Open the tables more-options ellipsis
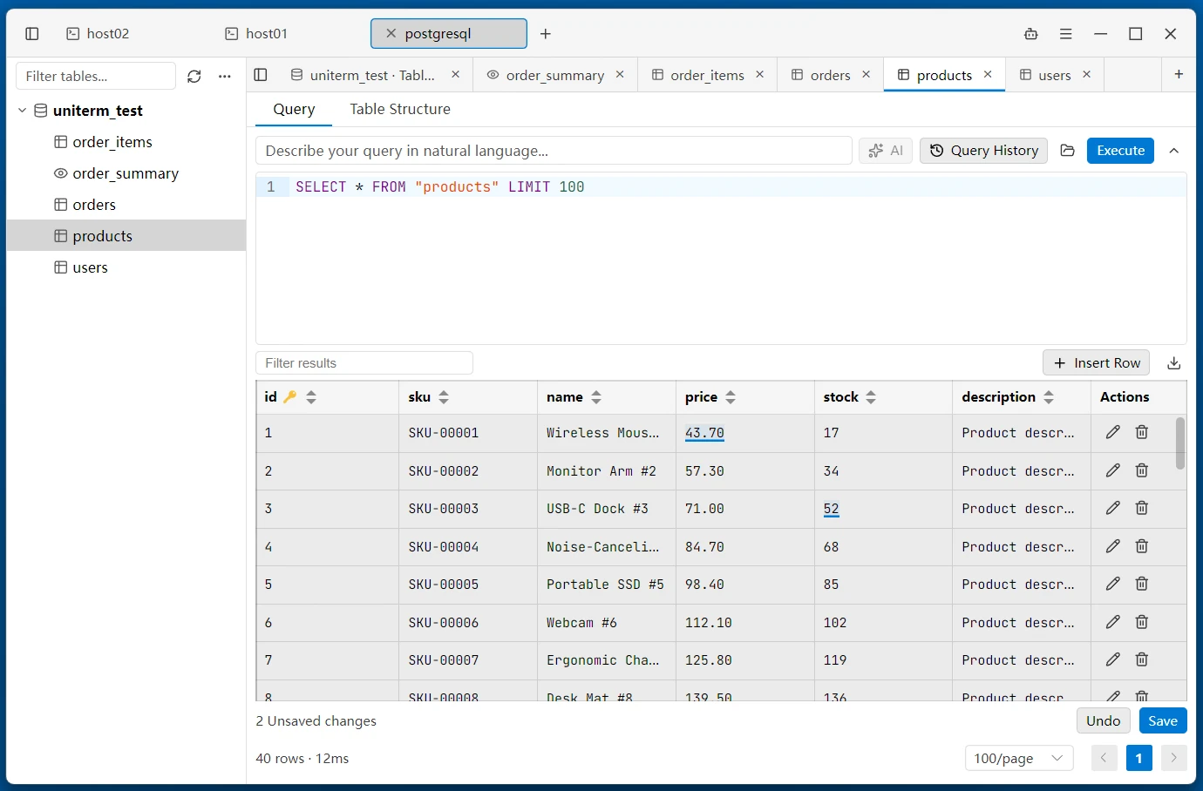The image size is (1203, 791). pyautogui.click(x=225, y=77)
